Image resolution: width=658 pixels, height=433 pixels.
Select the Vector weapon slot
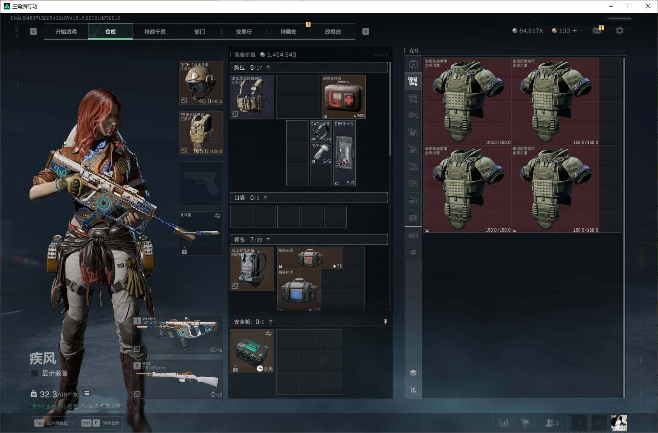(177, 335)
